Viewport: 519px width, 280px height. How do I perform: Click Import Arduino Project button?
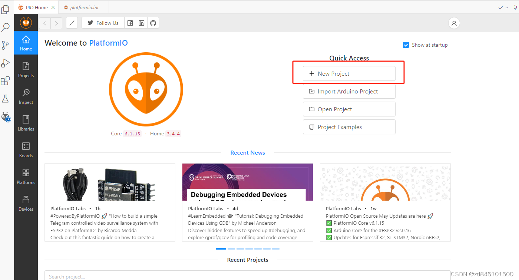tap(349, 91)
